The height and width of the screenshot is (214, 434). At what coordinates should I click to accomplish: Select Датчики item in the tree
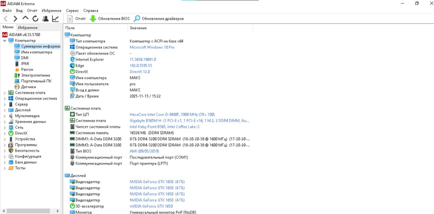[28, 87]
